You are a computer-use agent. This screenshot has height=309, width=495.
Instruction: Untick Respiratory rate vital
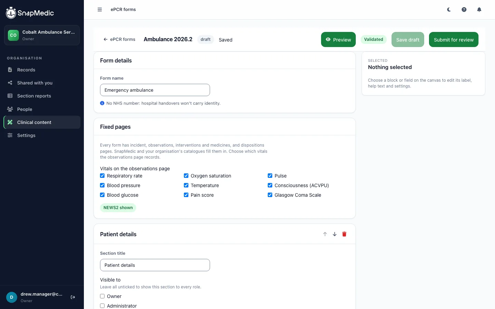(x=102, y=176)
